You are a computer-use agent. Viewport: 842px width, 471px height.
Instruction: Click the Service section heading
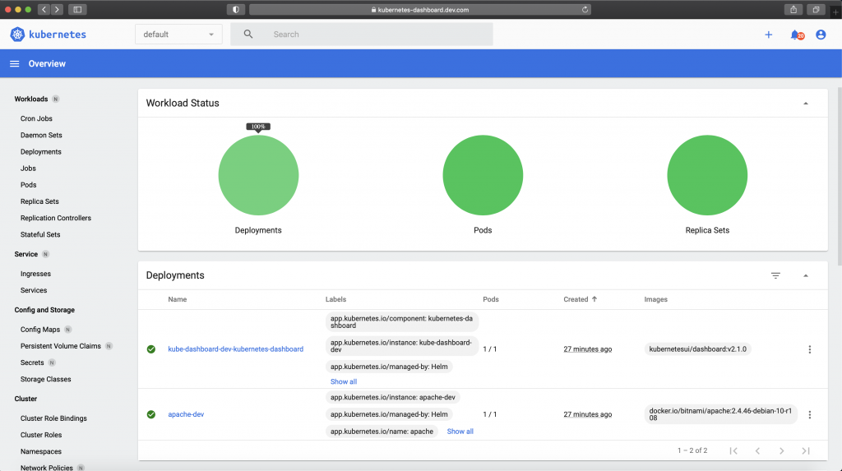(25, 254)
